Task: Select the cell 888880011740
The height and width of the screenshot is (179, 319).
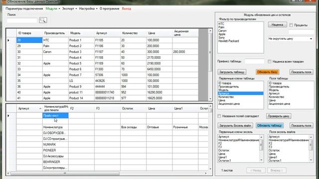Action: [107, 92]
